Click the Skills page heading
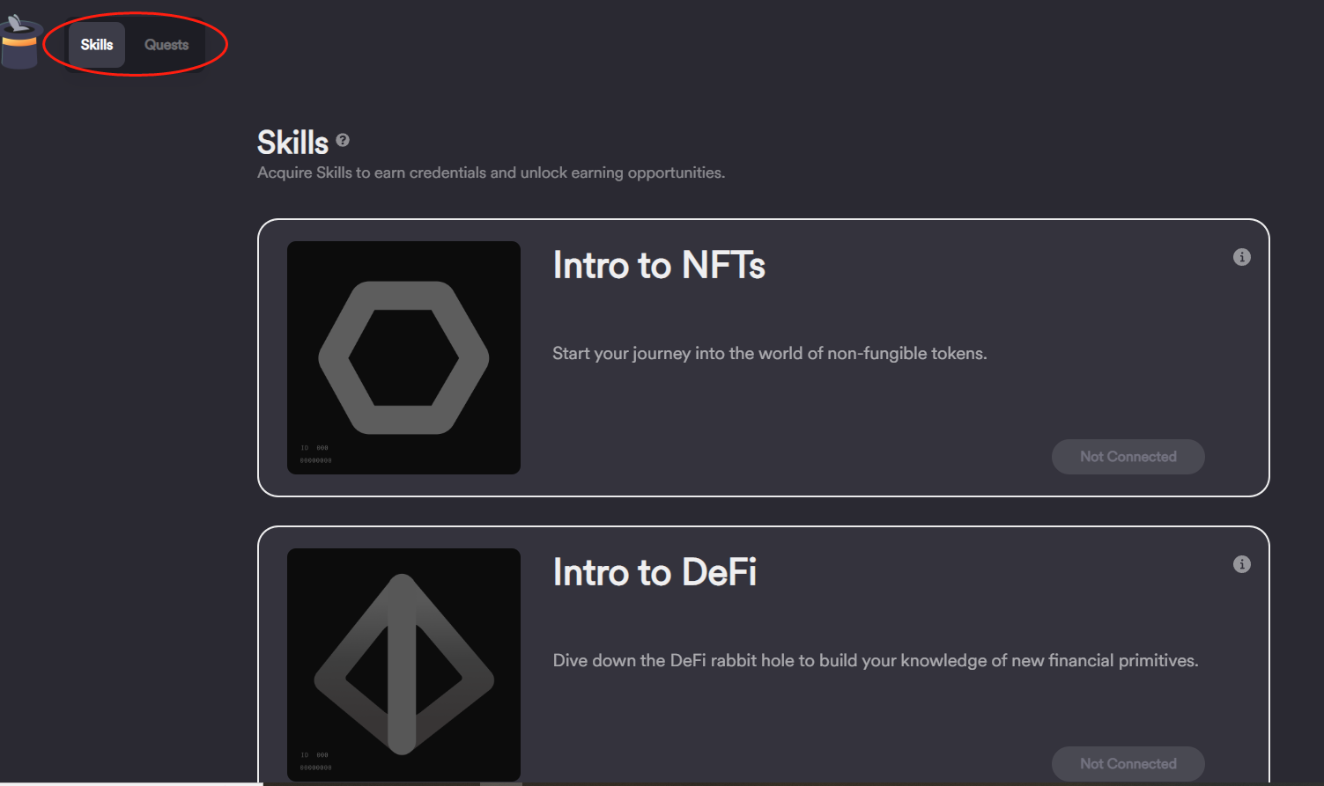This screenshot has height=786, width=1324. 292,143
